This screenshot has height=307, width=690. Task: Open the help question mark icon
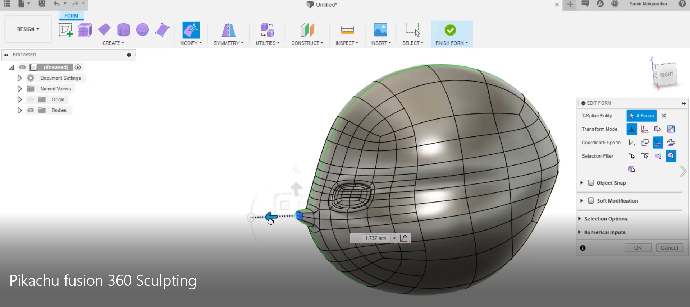(x=682, y=4)
